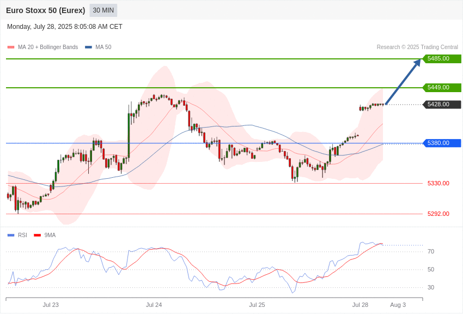Viewport: 463px width, 314px height.
Task: Click the blue upward forecast arrow head
Action: coord(417,63)
